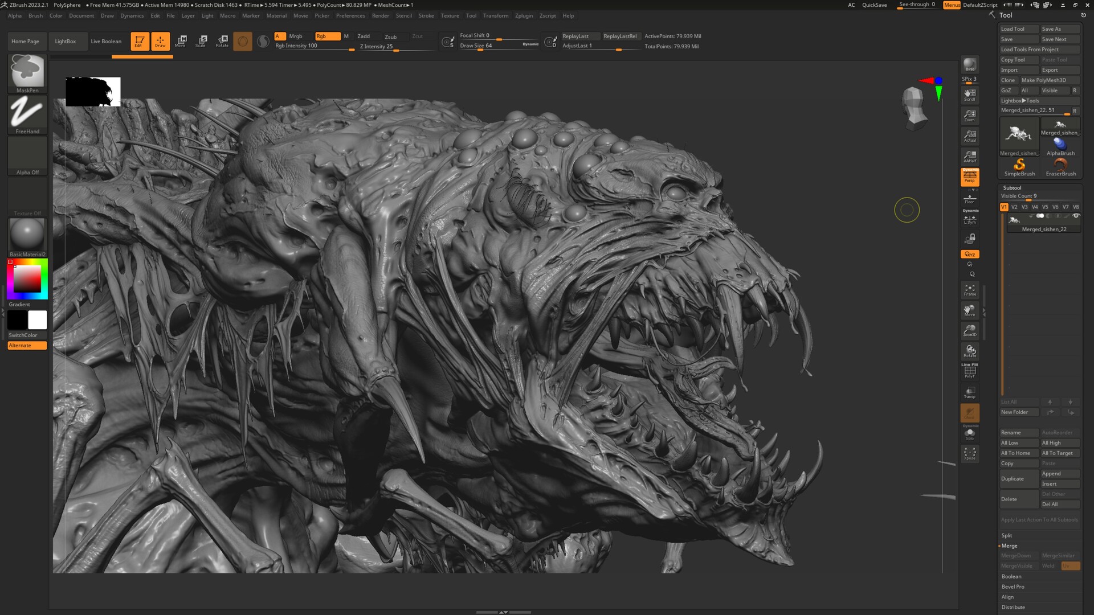Click the Xpose icon
1094x615 pixels.
coord(969,453)
